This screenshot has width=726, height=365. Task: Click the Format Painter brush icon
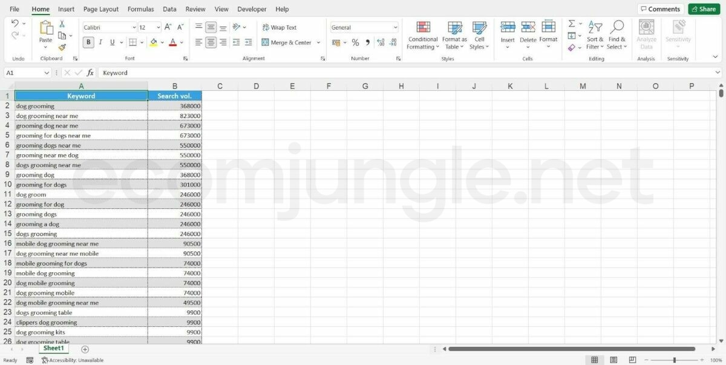click(x=62, y=47)
